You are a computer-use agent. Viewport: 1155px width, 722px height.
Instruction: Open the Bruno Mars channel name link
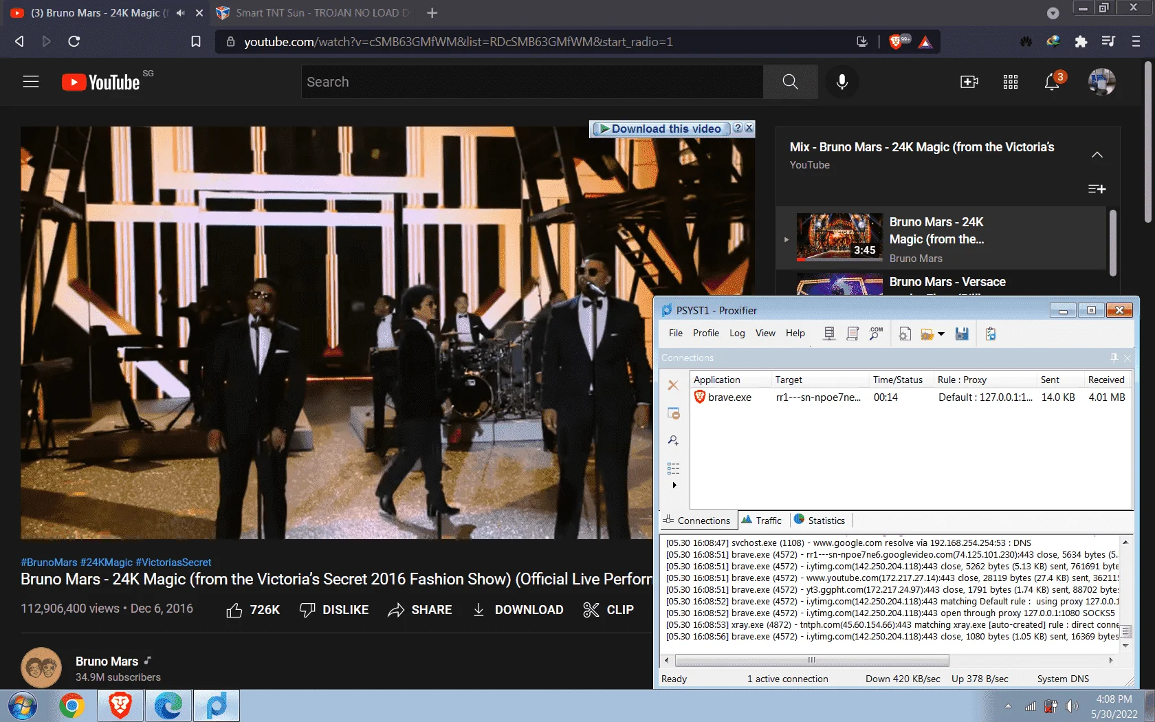(107, 661)
